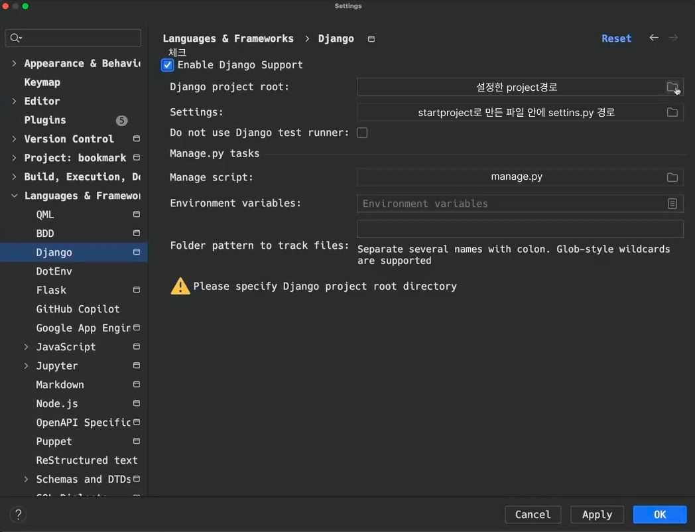The image size is (695, 532).
Task: Select Django in the settings tree
Action: point(74,252)
